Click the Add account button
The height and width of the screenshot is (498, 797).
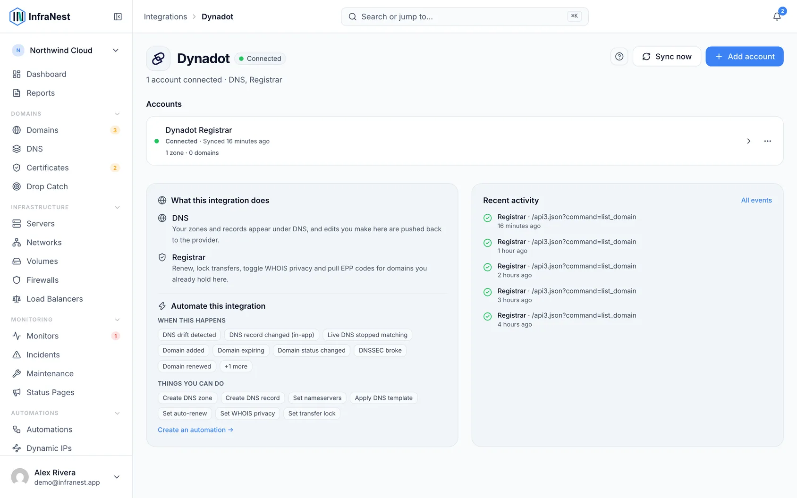coord(745,57)
